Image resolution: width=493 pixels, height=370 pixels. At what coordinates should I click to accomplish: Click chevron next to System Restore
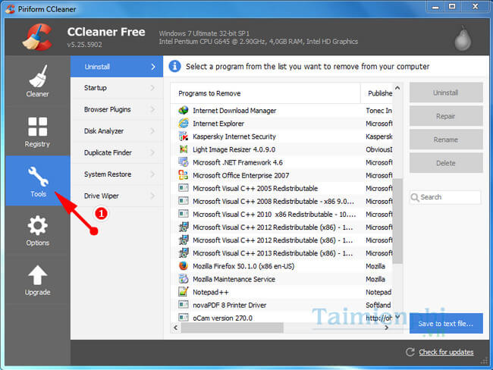pos(152,174)
